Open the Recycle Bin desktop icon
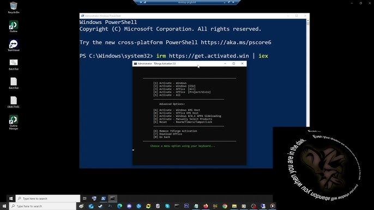The height and width of the screenshot is (210, 374). (x=14, y=8)
